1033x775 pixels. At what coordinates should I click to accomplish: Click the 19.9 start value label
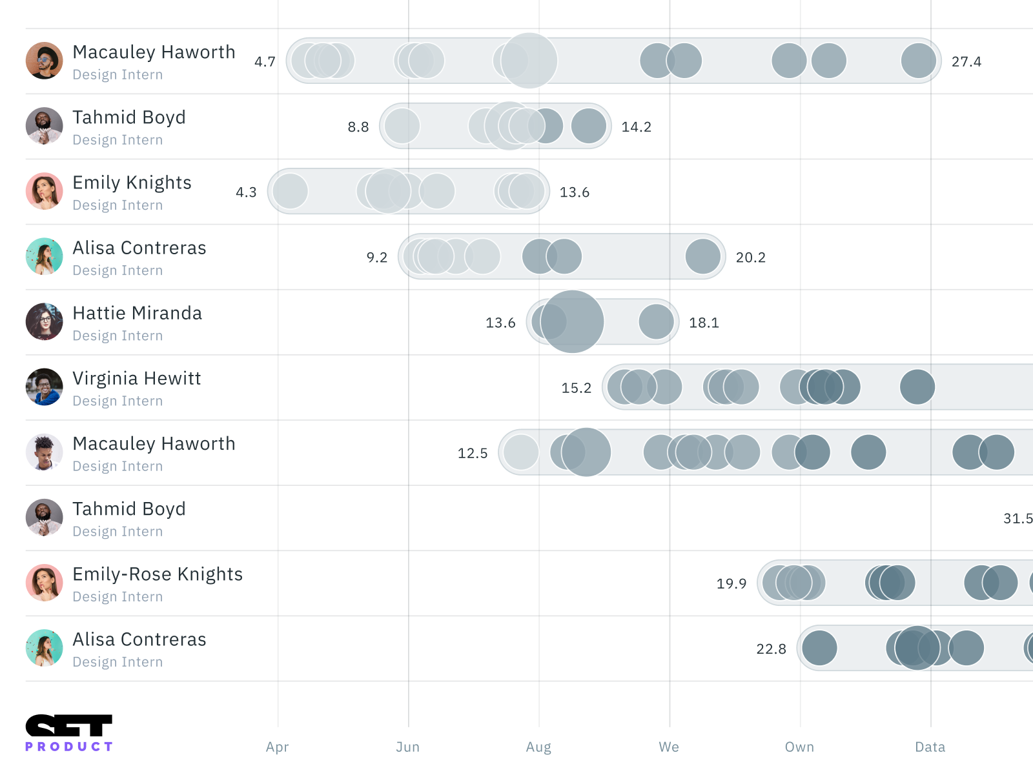pyautogui.click(x=731, y=584)
